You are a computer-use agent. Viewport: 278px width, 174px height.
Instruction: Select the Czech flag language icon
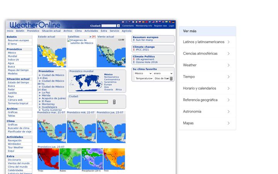tap(156, 22)
